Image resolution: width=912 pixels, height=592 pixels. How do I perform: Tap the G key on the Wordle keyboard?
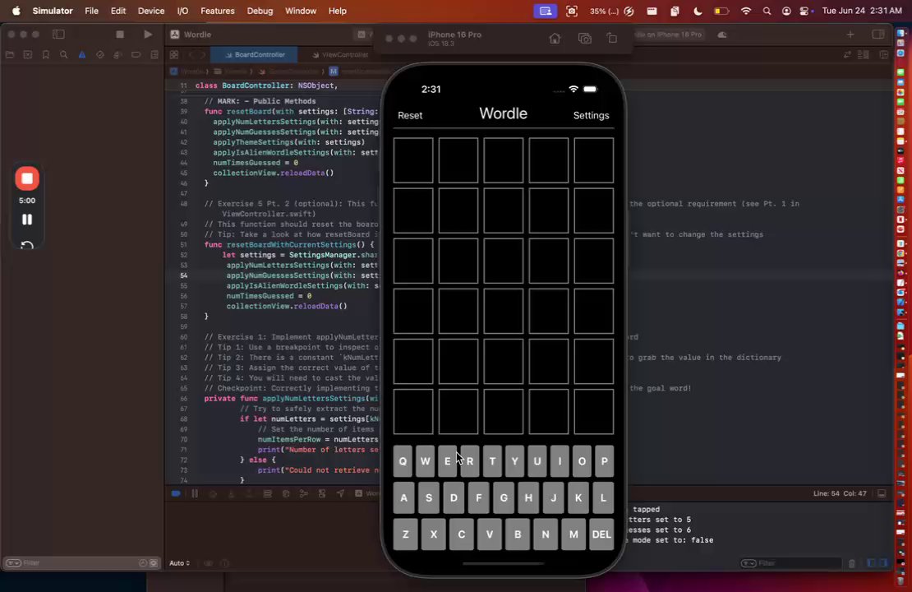point(504,497)
